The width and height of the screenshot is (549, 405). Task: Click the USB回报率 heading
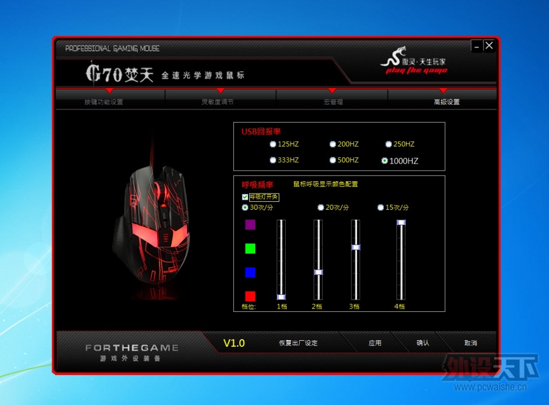point(261,132)
